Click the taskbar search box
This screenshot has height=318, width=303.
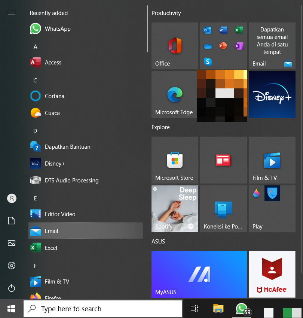click(103, 309)
